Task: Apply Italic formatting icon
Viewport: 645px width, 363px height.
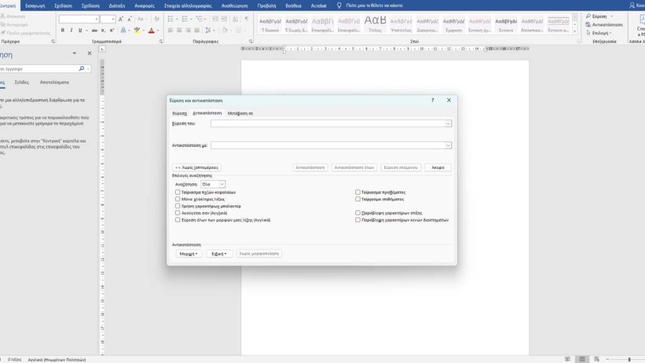Action: click(x=71, y=30)
